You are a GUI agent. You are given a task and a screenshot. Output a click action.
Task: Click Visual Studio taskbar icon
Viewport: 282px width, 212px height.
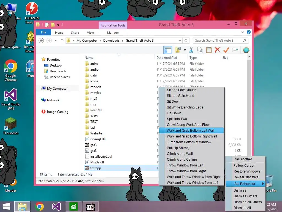pyautogui.click(x=56, y=206)
